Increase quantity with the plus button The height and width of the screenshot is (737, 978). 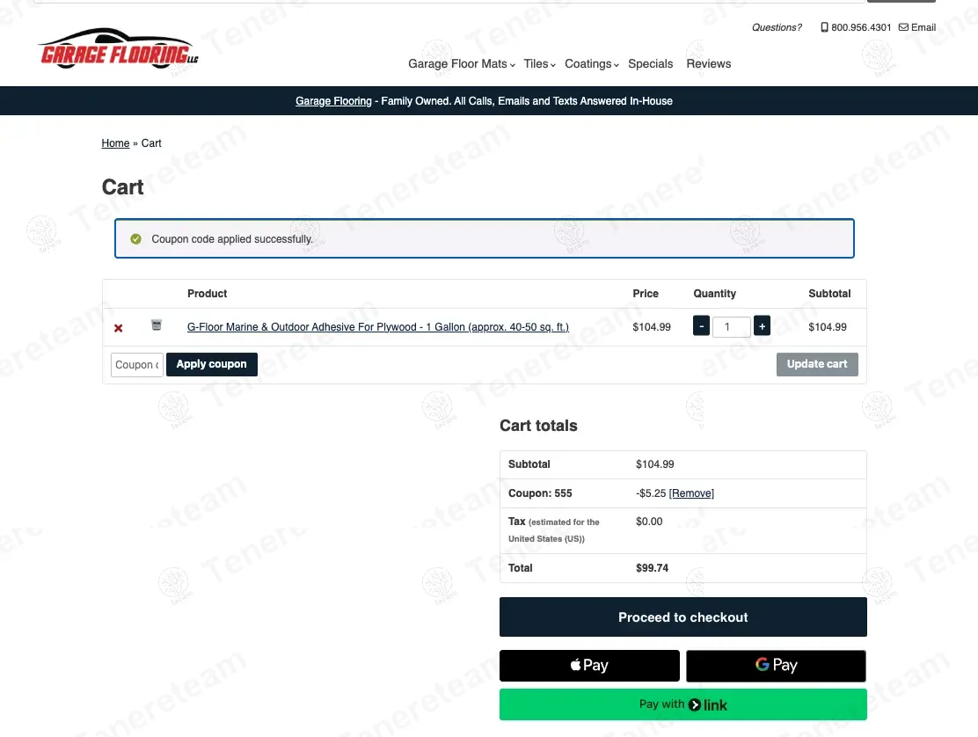(762, 326)
